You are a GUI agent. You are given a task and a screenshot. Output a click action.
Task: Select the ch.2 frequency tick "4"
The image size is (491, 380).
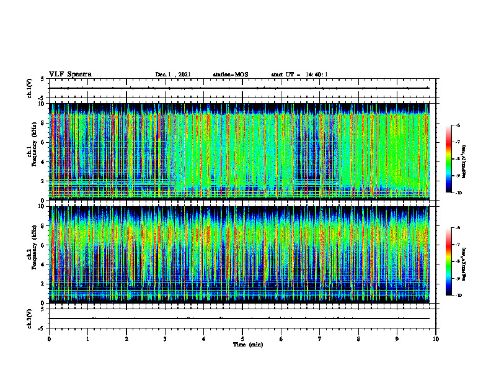[x=43, y=265]
